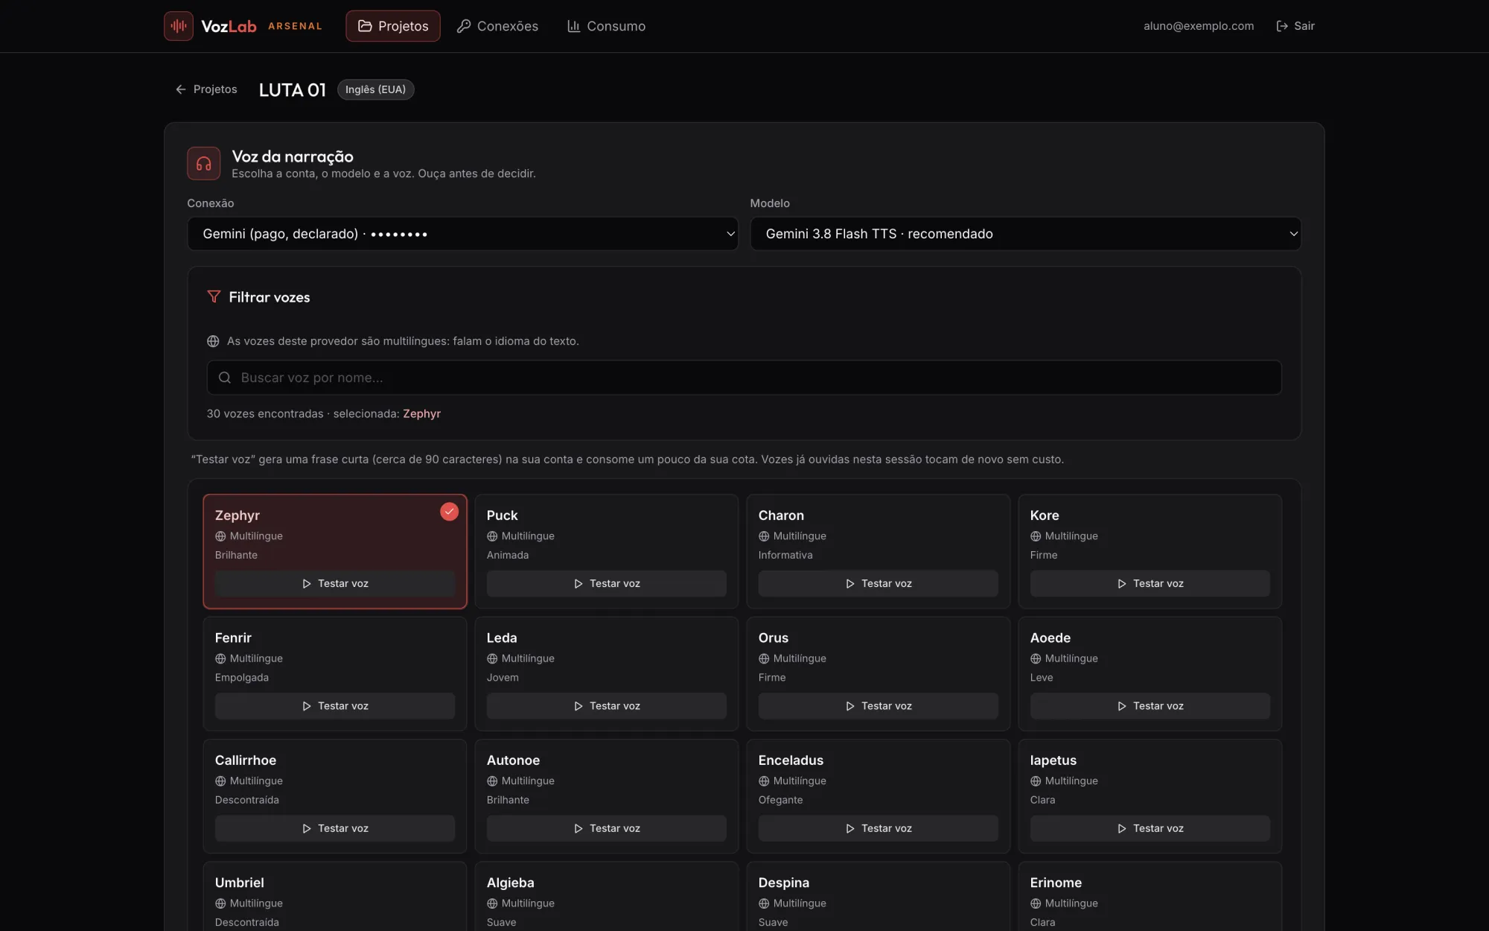The width and height of the screenshot is (1489, 931).
Task: Play Testar voz for Puck
Action: pos(606,583)
